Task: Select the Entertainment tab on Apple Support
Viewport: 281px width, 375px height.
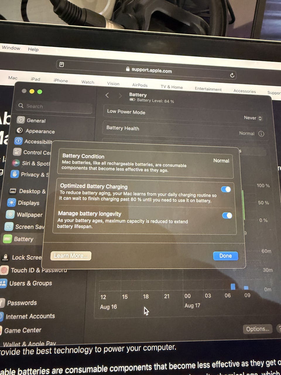Action: coord(208,89)
